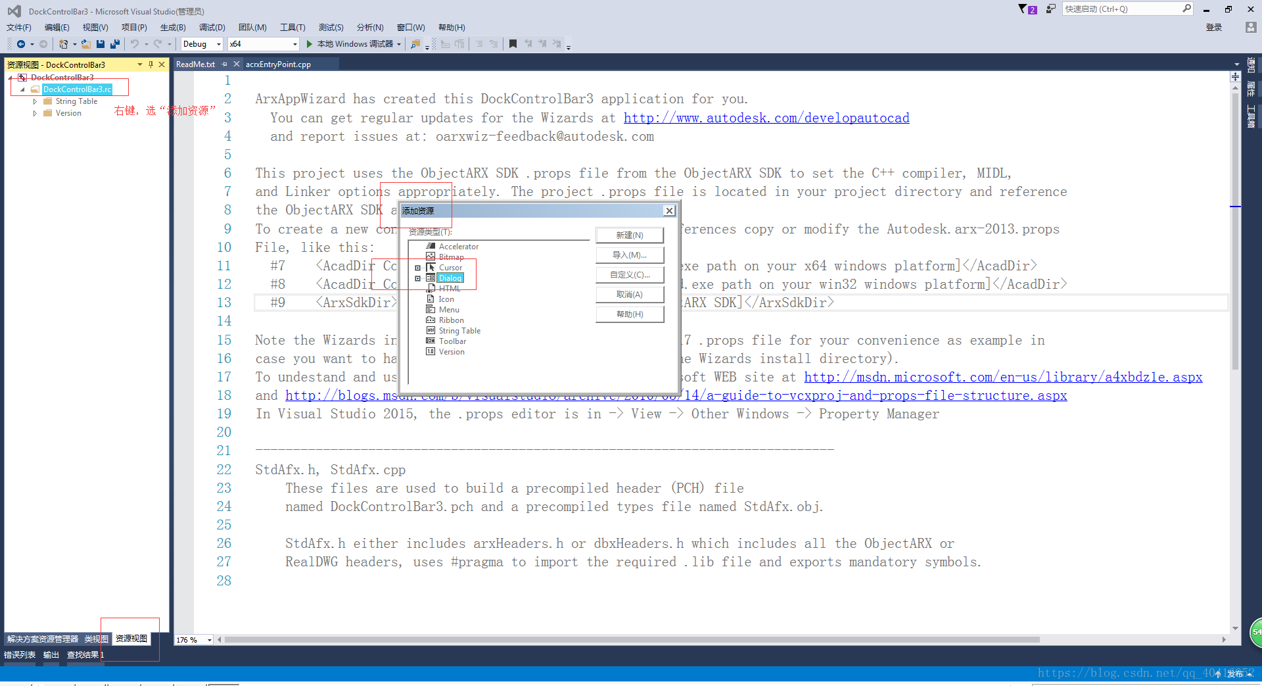Click the 帮助(H) button in dialog
The width and height of the screenshot is (1262, 686).
coord(630,314)
